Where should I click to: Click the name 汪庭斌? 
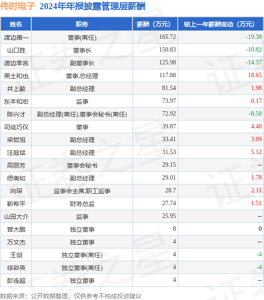[16, 153]
